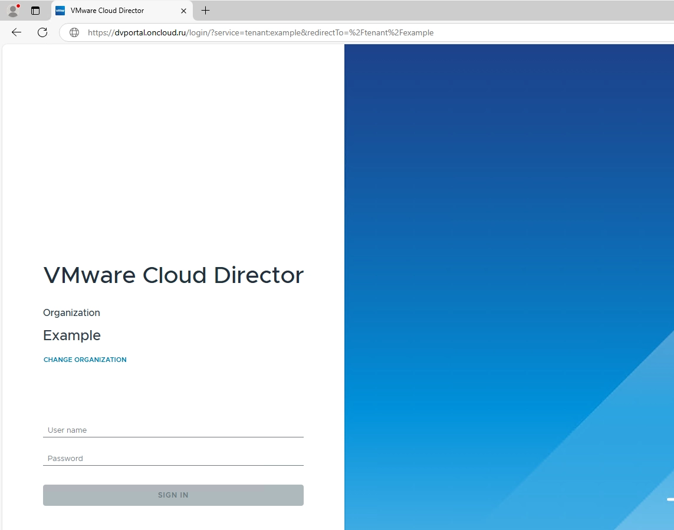This screenshot has width=674, height=530.
Task: Click the Sign In button
Action: pyautogui.click(x=173, y=495)
